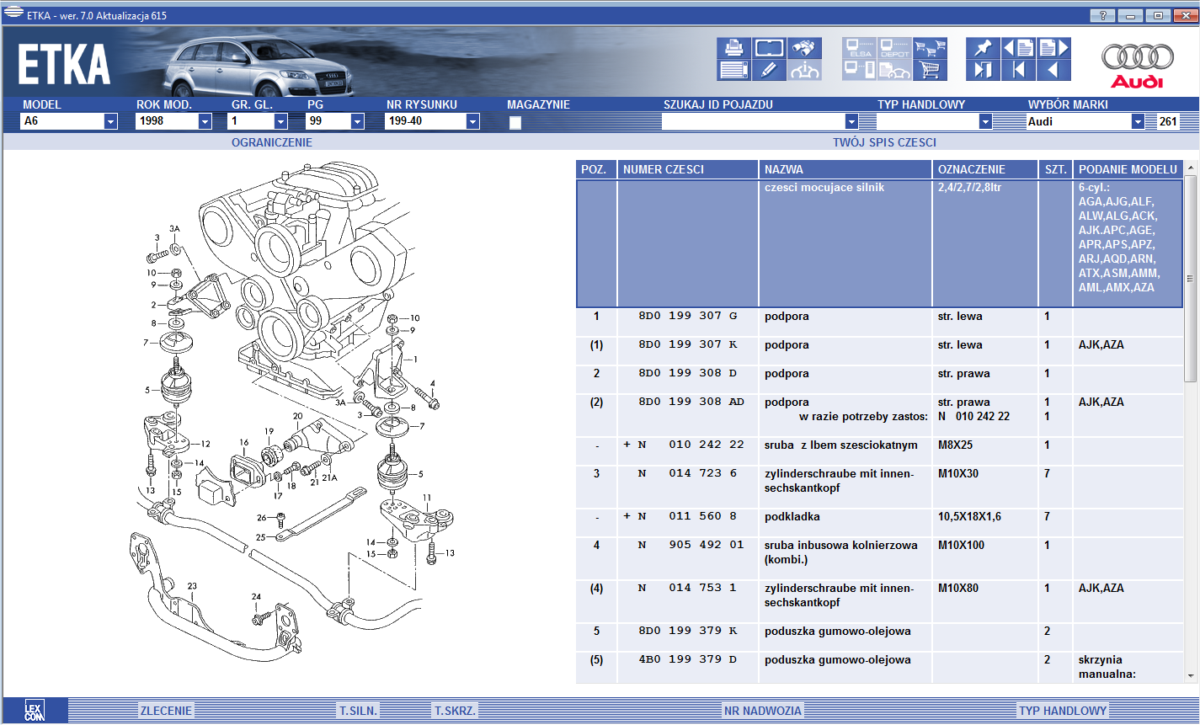Open the DEPOT link icon
1200x725 pixels.
pyautogui.click(x=894, y=48)
